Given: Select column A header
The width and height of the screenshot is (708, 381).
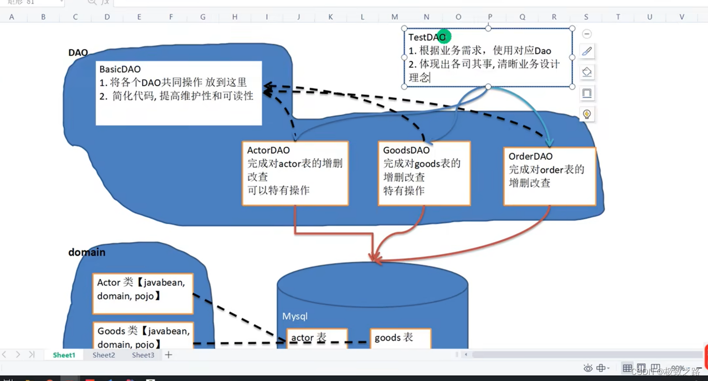Looking at the screenshot, I should (11, 17).
